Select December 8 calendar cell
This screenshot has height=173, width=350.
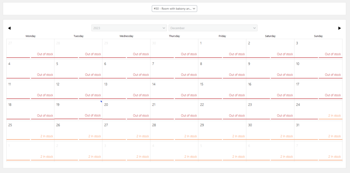(x=222, y=69)
